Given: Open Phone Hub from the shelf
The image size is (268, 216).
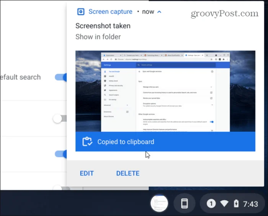Looking at the screenshot, I should 185,203.
